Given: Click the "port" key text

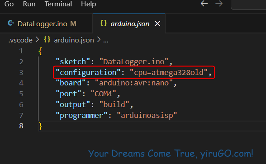Looking at the screenshot, I should pos(69,94).
